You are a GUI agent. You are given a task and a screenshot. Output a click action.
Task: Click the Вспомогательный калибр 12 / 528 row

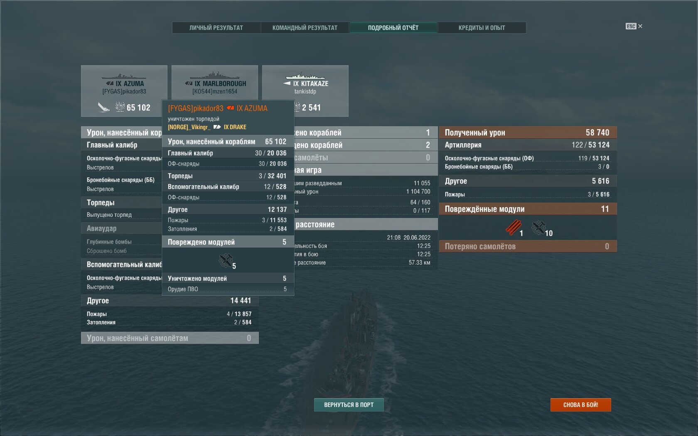(x=228, y=186)
